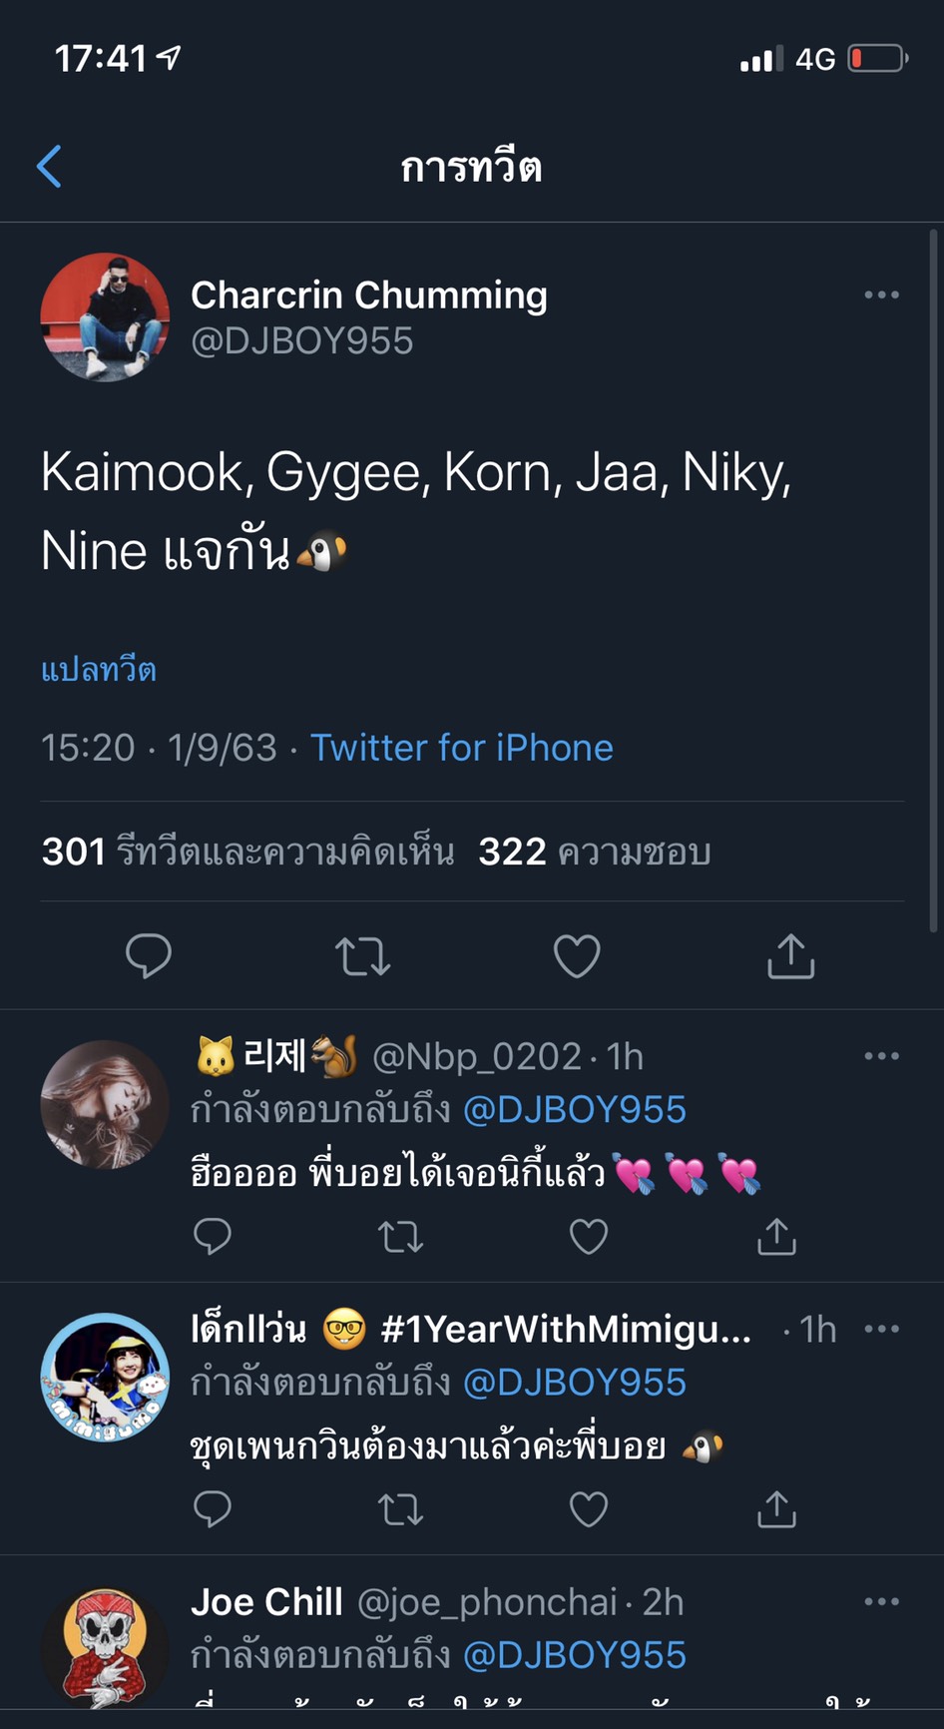The height and width of the screenshot is (1729, 944).
Task: Like the #1YearWithMimigu user's reply
Action: [x=589, y=1509]
